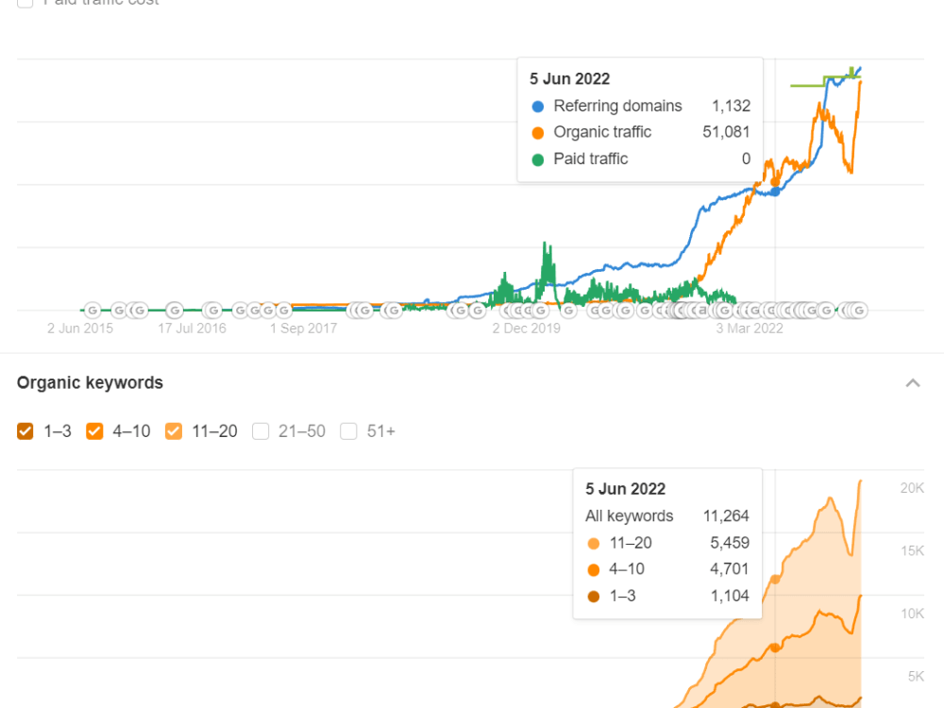Click the blue Referring domains legend dot

538,107
